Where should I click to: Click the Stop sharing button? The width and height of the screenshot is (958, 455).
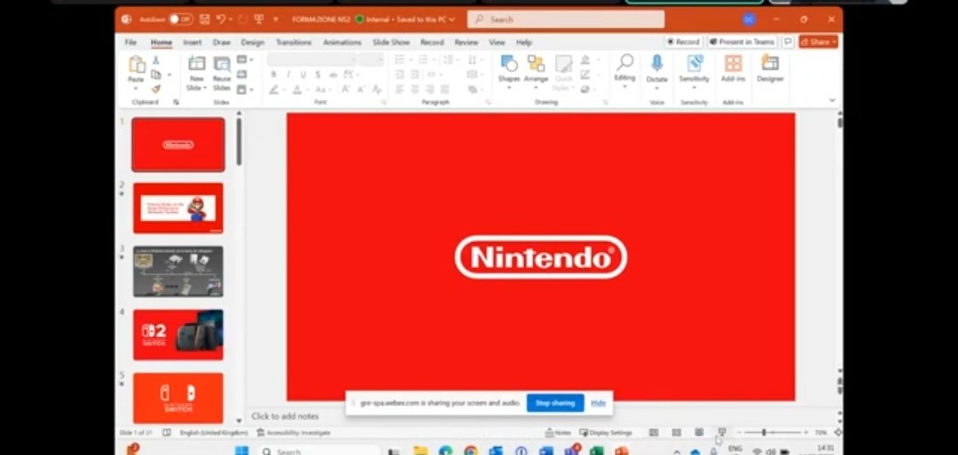[x=555, y=403]
